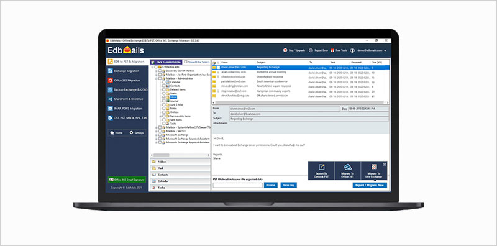Select the Migrate To Office 365 tile

click(x=347, y=171)
